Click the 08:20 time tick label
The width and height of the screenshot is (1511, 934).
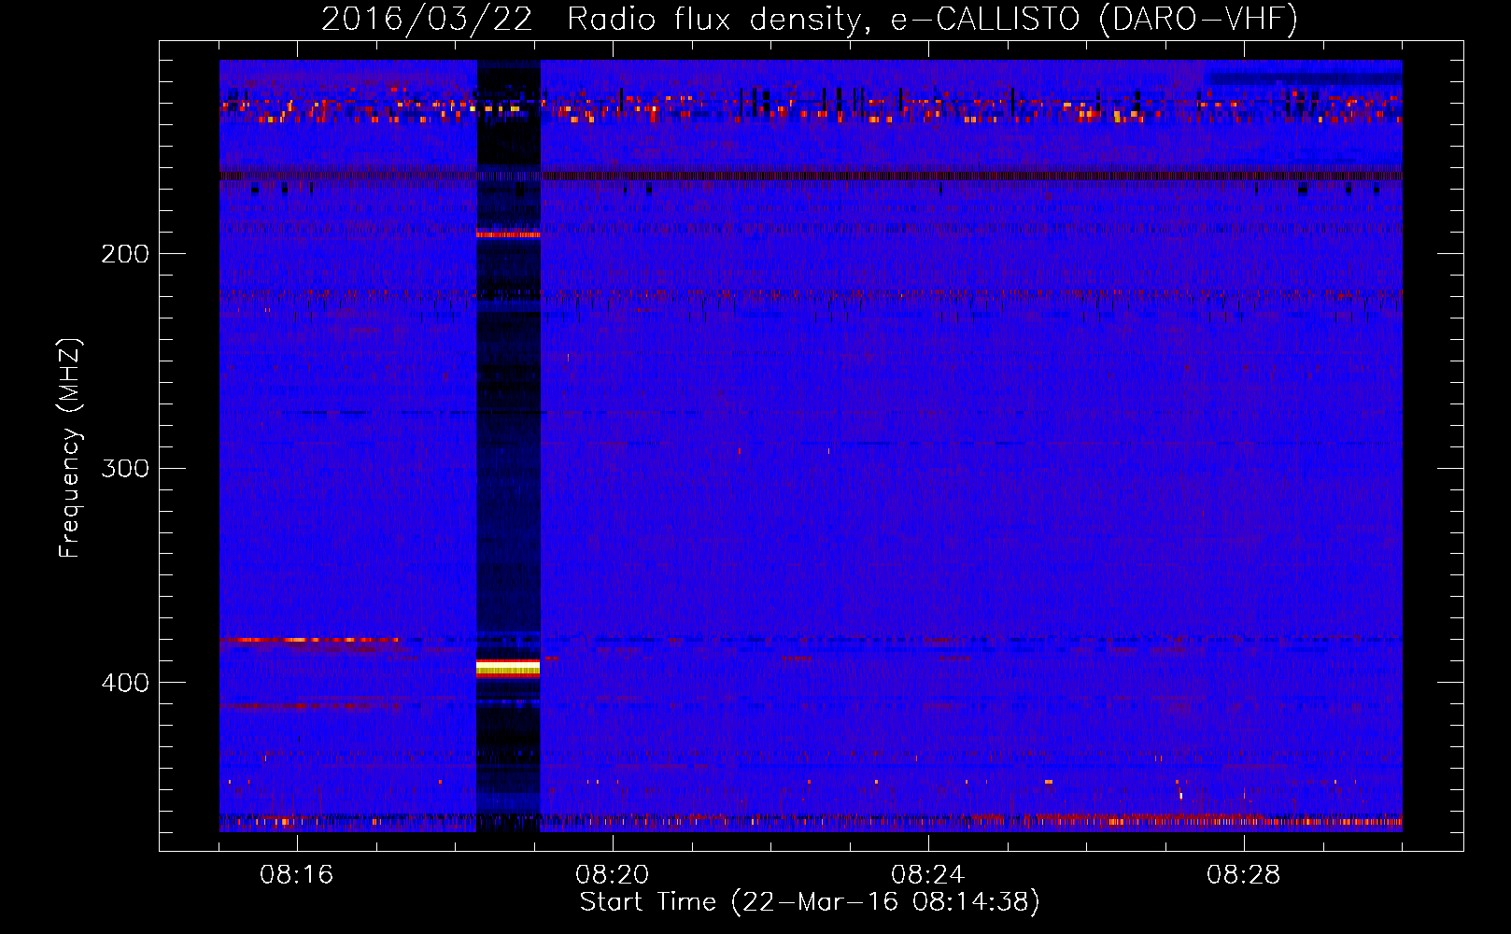point(613,875)
